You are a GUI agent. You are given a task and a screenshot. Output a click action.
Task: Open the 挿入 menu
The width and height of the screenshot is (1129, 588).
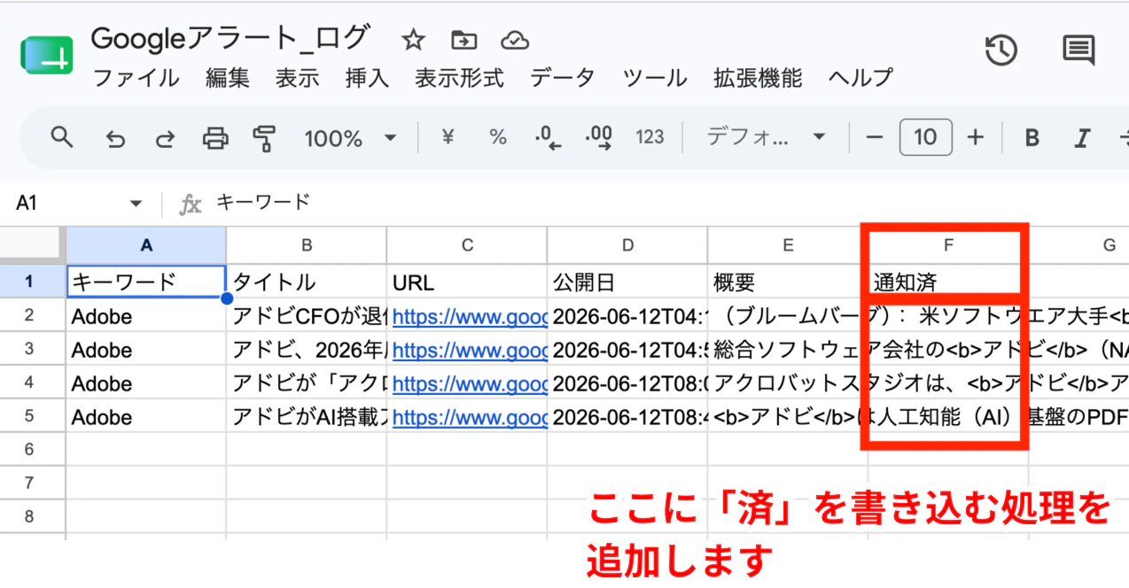[x=368, y=78]
